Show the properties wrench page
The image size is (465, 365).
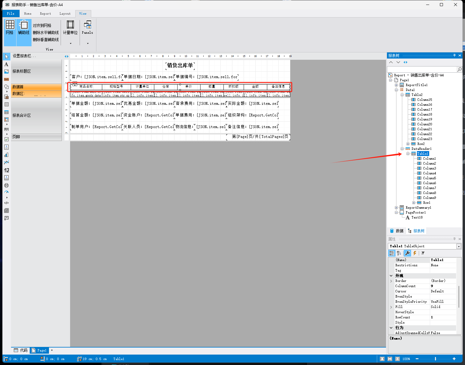pos(407,253)
